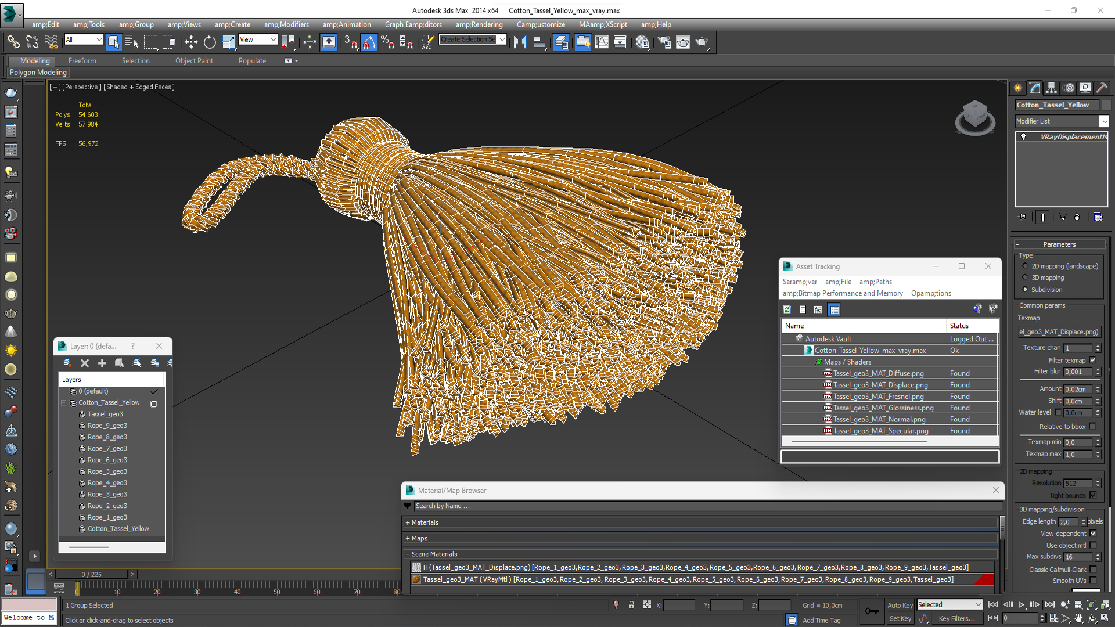
Task: Refresh the Asset Tracking list
Action: (x=787, y=309)
